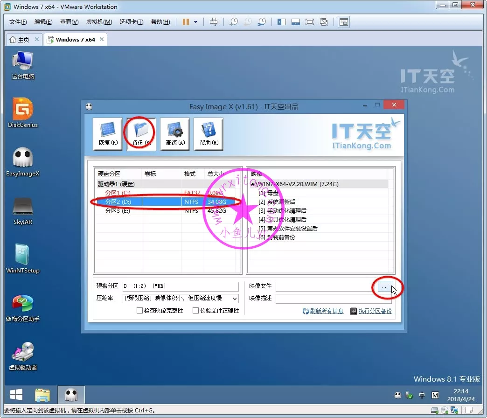Viewport: 487px width, 418px height.
Task: Click 刷新所有信息 refresh link
Action: coord(327,311)
